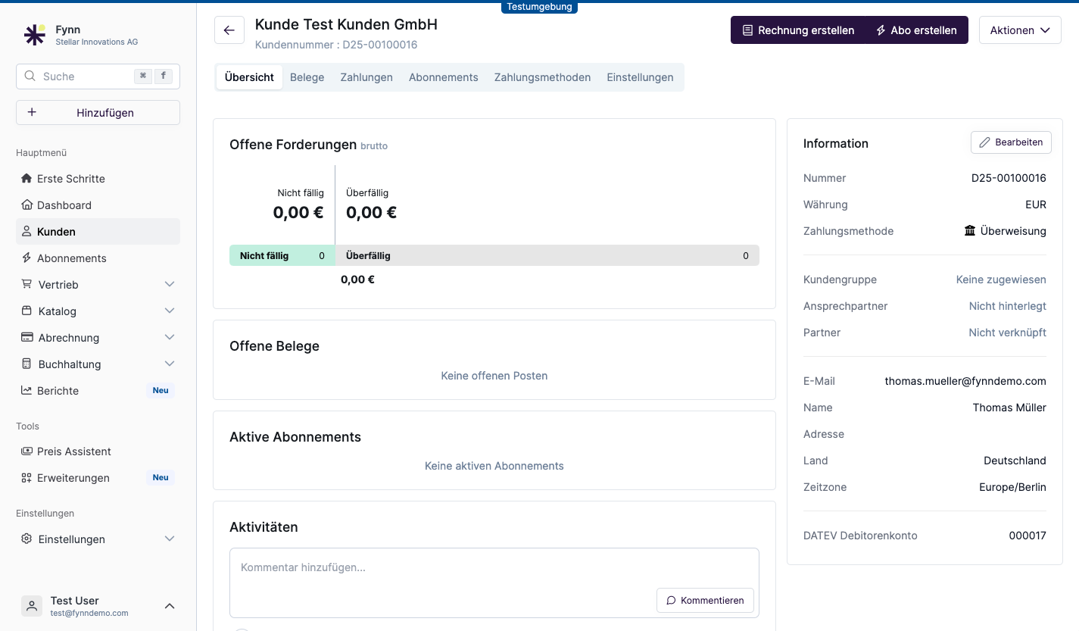Open the Abonnements tab
Image resolution: width=1079 pixels, height=631 pixels.
pyautogui.click(x=444, y=77)
